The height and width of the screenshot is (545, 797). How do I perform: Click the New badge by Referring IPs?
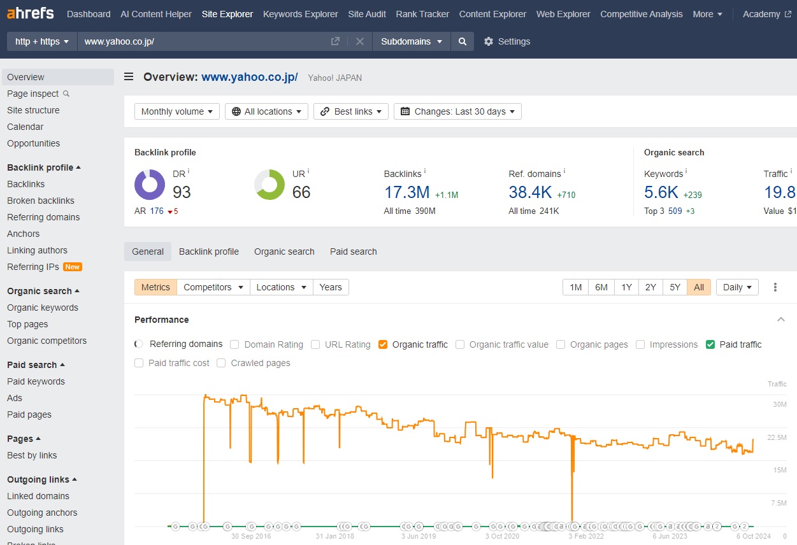pos(73,267)
